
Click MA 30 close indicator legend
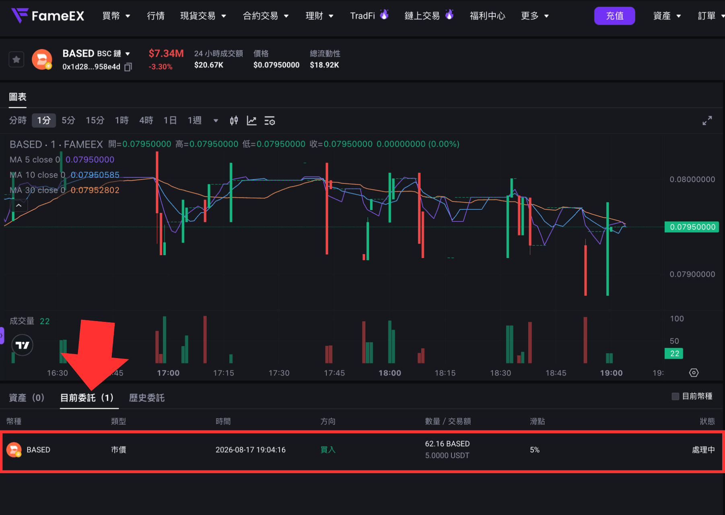(x=64, y=190)
